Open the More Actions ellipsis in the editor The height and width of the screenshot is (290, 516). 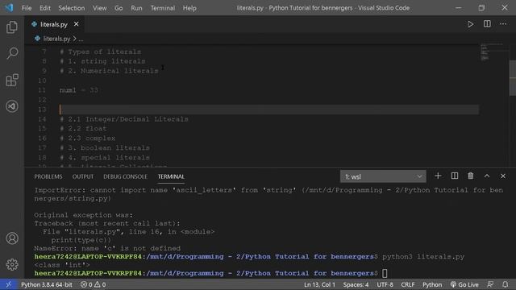503,24
